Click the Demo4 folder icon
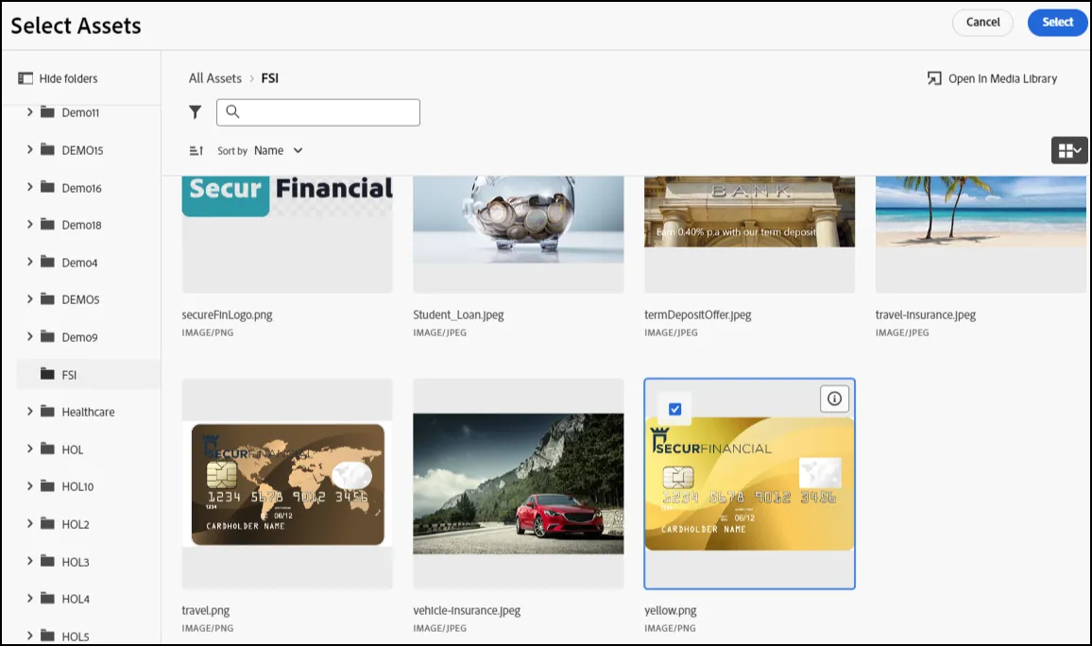 (x=47, y=262)
